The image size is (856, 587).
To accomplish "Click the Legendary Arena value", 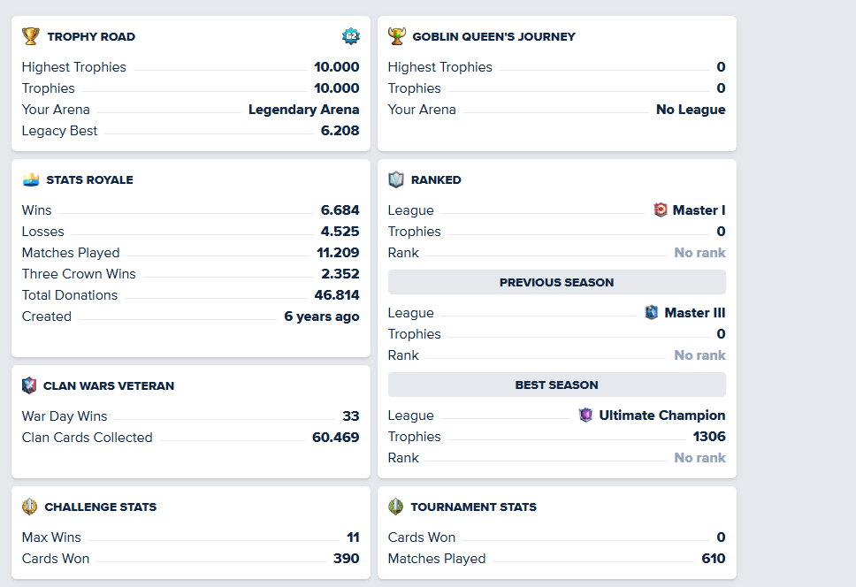I will (303, 110).
